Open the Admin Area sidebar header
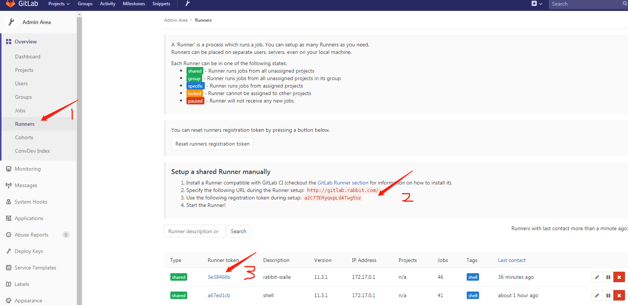Viewport: 628px width, 305px height. [36, 22]
